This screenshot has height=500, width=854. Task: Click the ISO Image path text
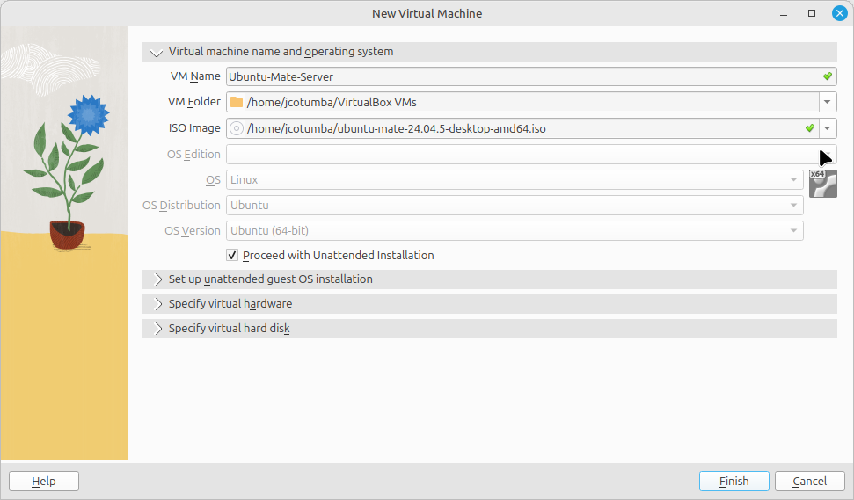tap(397, 128)
